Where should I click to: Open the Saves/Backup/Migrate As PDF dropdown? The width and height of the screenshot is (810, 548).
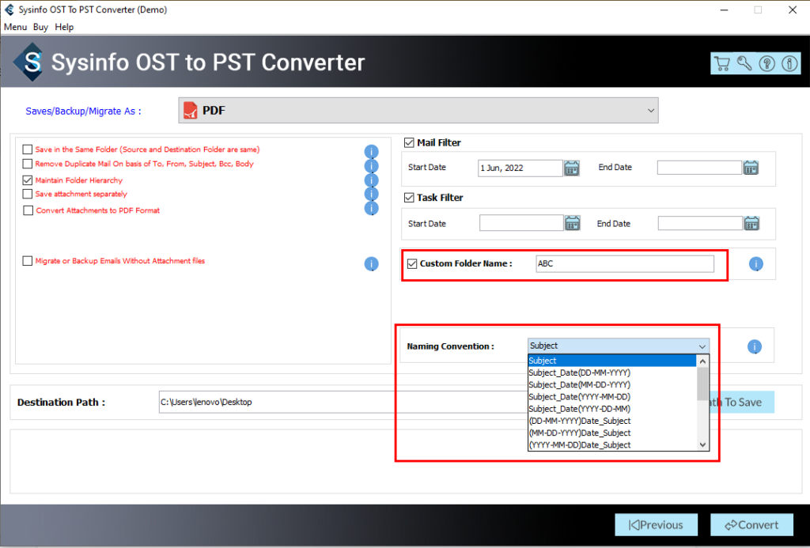(x=418, y=111)
